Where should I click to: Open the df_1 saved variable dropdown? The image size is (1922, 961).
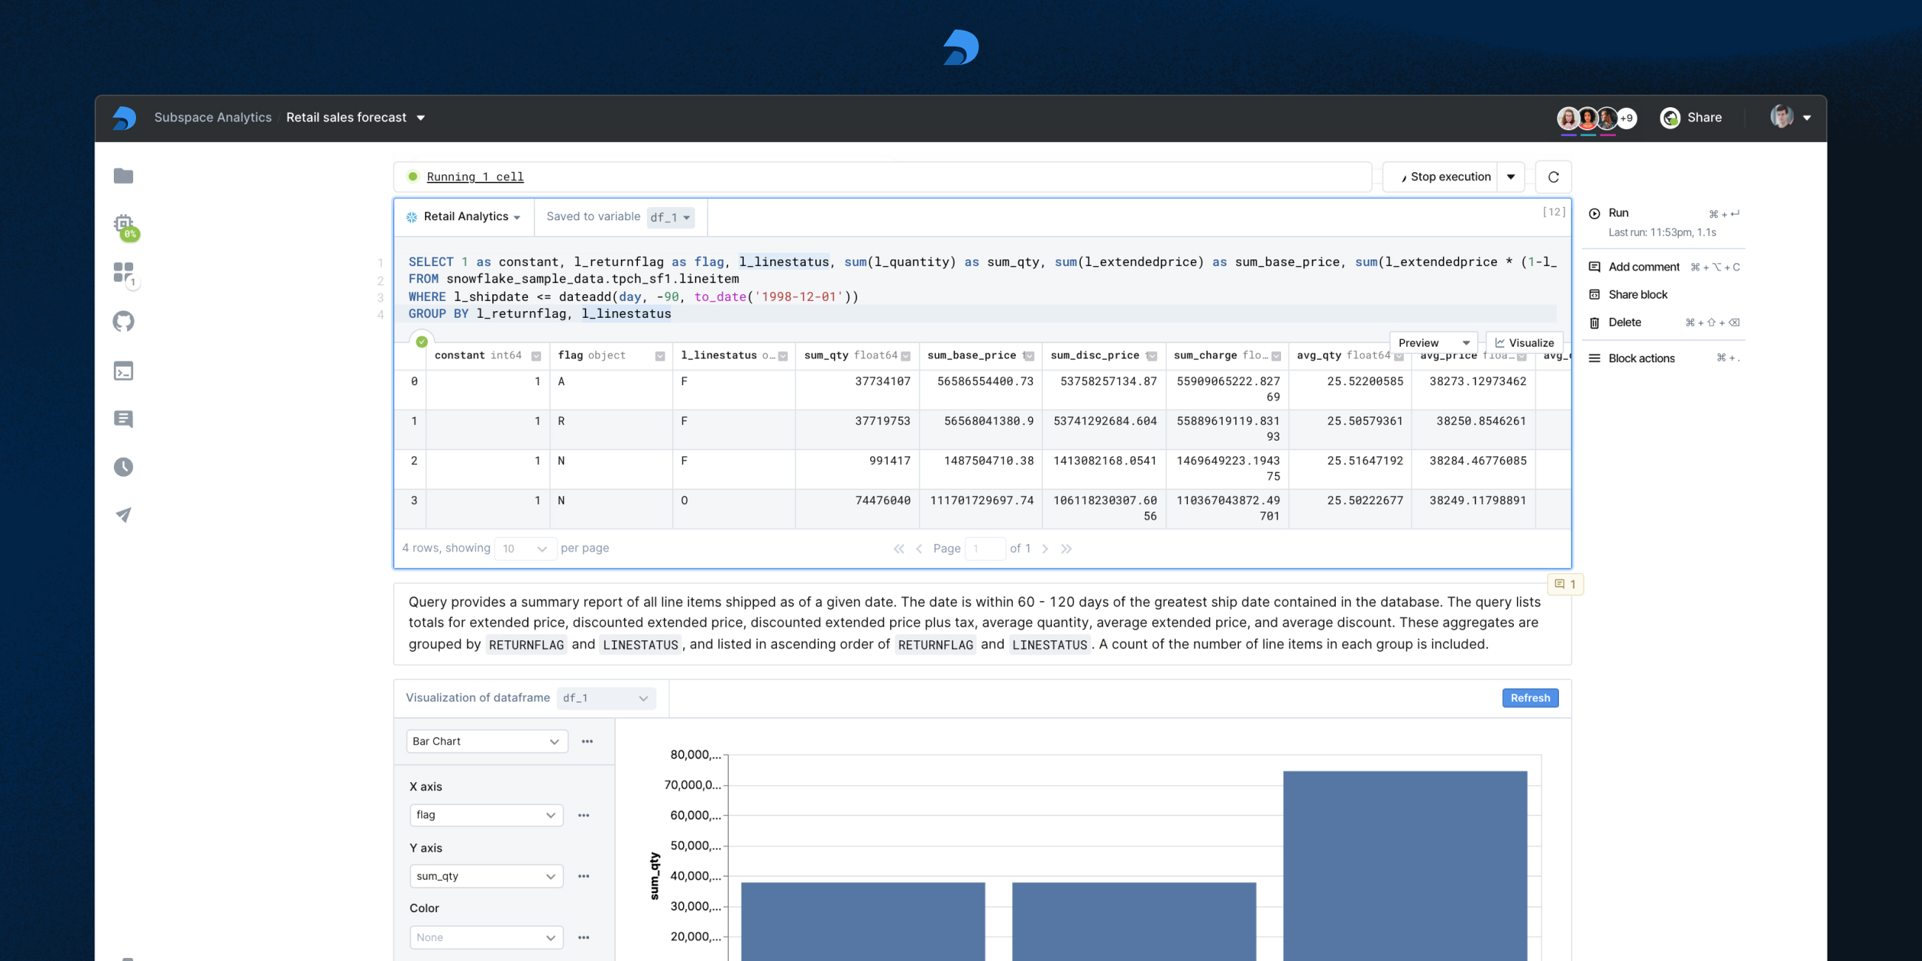pos(669,217)
